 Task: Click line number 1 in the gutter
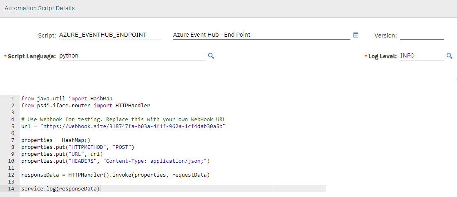(x=13, y=98)
